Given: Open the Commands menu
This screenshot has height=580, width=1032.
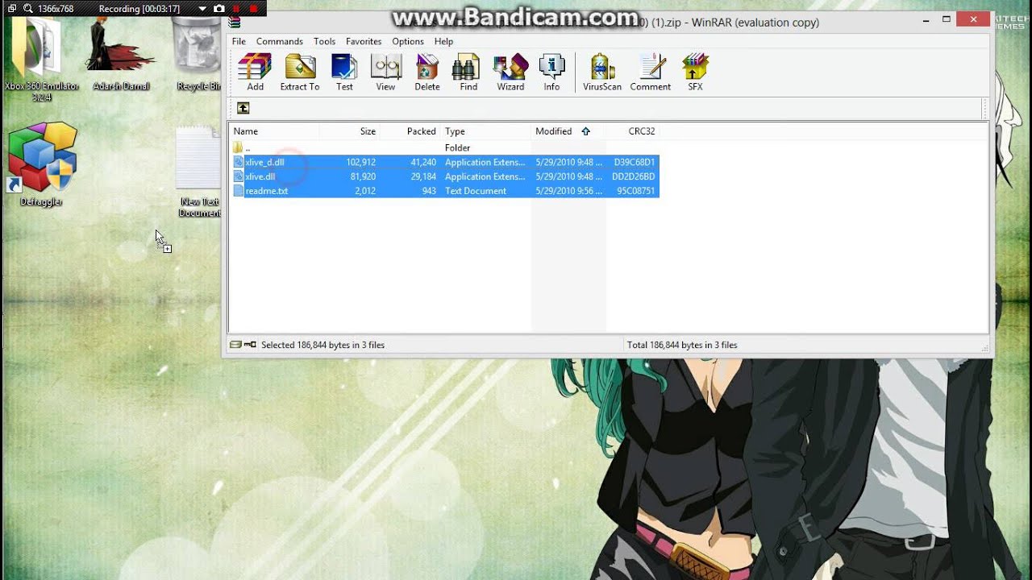Looking at the screenshot, I should coord(279,41).
